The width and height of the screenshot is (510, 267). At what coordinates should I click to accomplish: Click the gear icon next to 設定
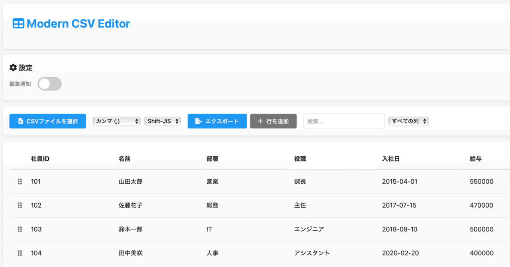tap(13, 67)
